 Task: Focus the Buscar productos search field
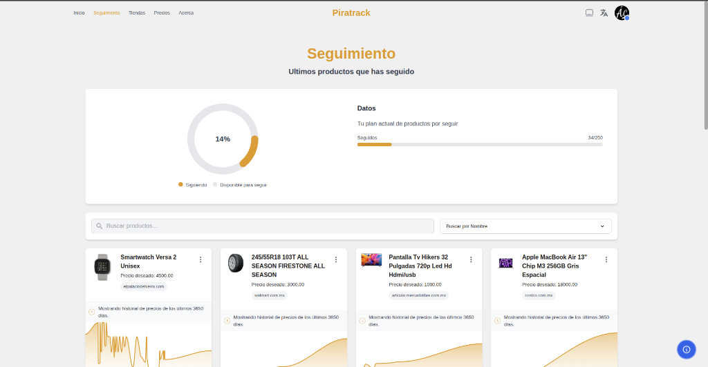[263, 226]
